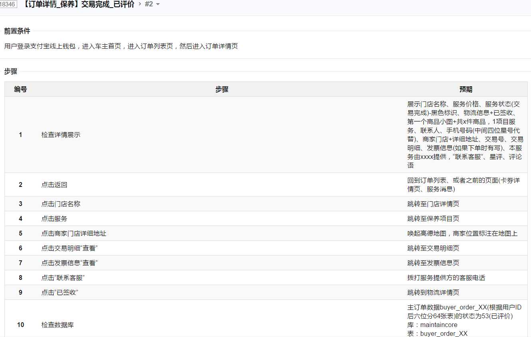Viewport: 531px width, 337px height.
Task: Select step cell 点击交易明细"查看"
Action: [x=70, y=248]
